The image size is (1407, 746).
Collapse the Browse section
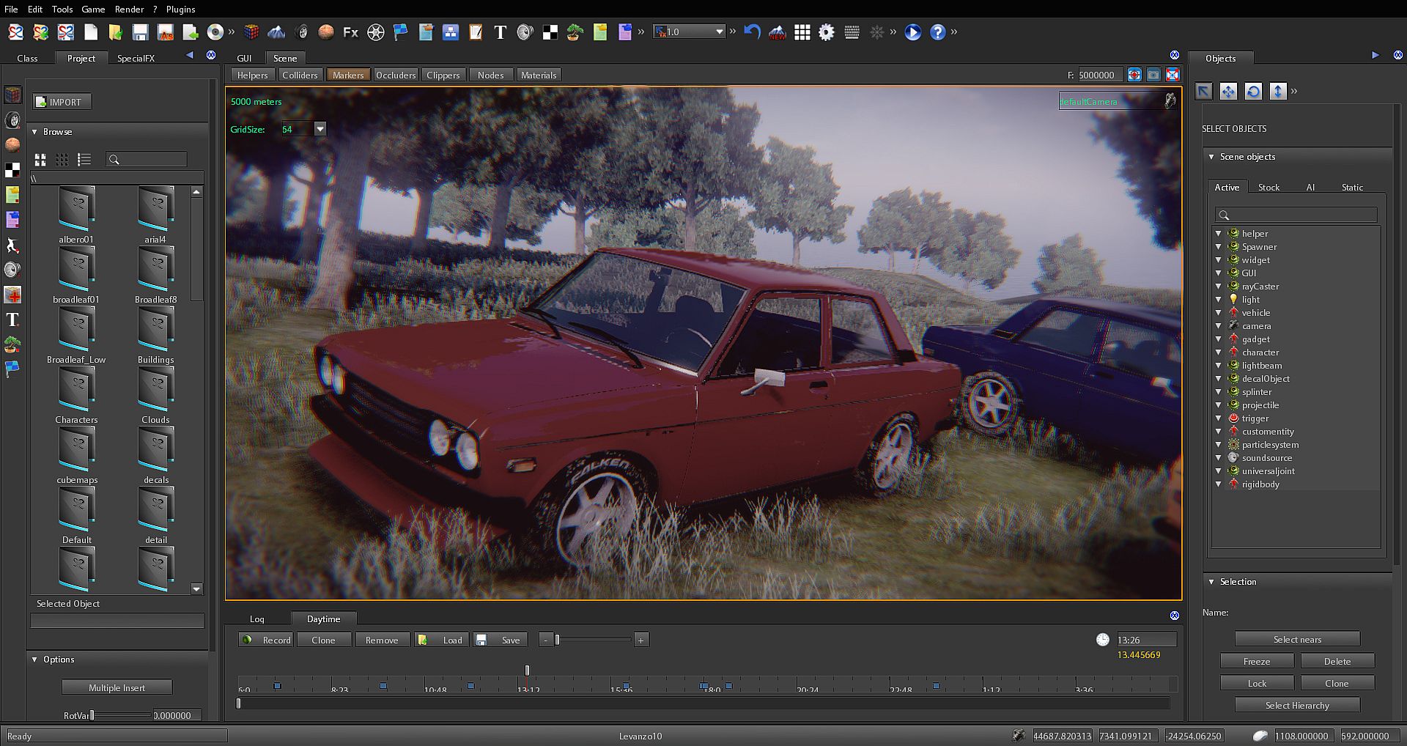point(34,132)
